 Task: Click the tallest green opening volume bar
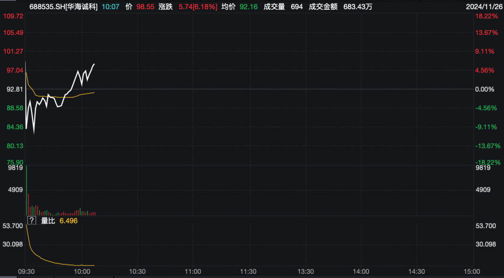[26, 191]
